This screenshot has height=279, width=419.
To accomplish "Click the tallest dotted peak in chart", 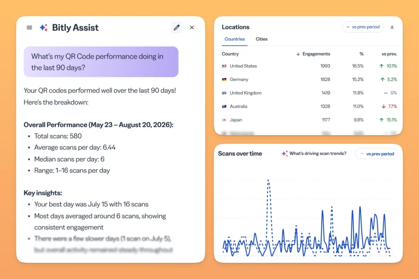I will (x=268, y=181).
